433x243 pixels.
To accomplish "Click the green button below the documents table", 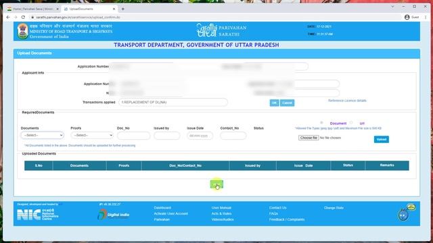I will pos(216,184).
